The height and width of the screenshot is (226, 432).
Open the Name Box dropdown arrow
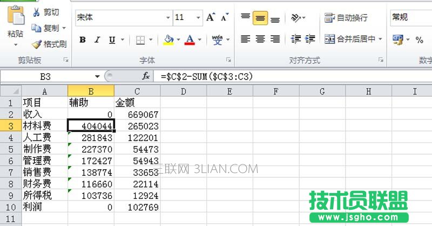click(97, 76)
